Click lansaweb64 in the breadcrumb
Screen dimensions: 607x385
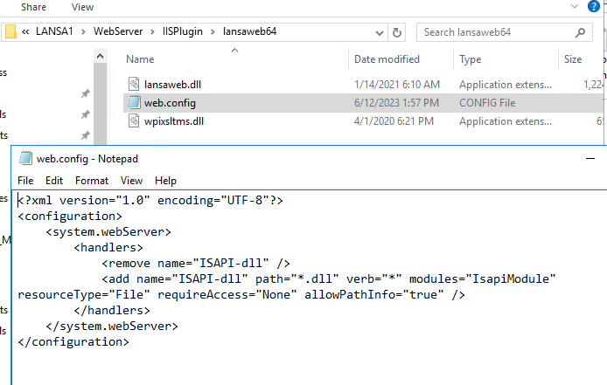click(249, 31)
